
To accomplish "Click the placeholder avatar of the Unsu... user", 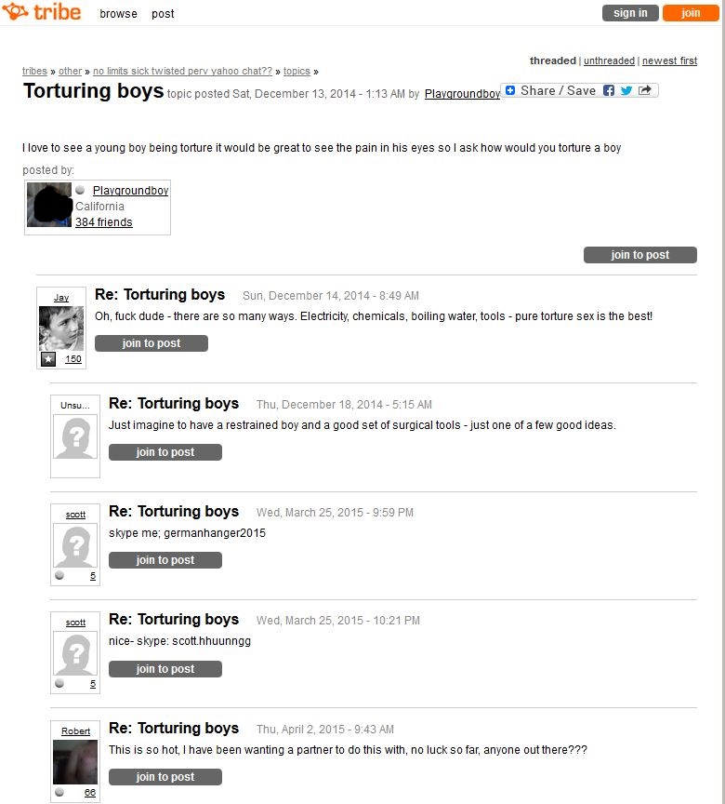I will pos(75,437).
